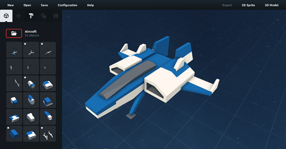Screen dimensions: 286x149
Task: Pick the tall rounded nose block with blue cap
Action: (31, 100)
